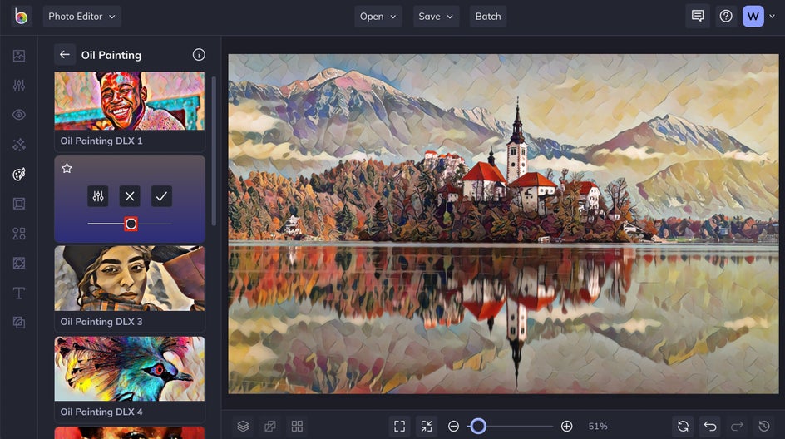The height and width of the screenshot is (439, 785).
Task: Toggle the eye Touch Up sidebar icon
Action: coord(19,115)
